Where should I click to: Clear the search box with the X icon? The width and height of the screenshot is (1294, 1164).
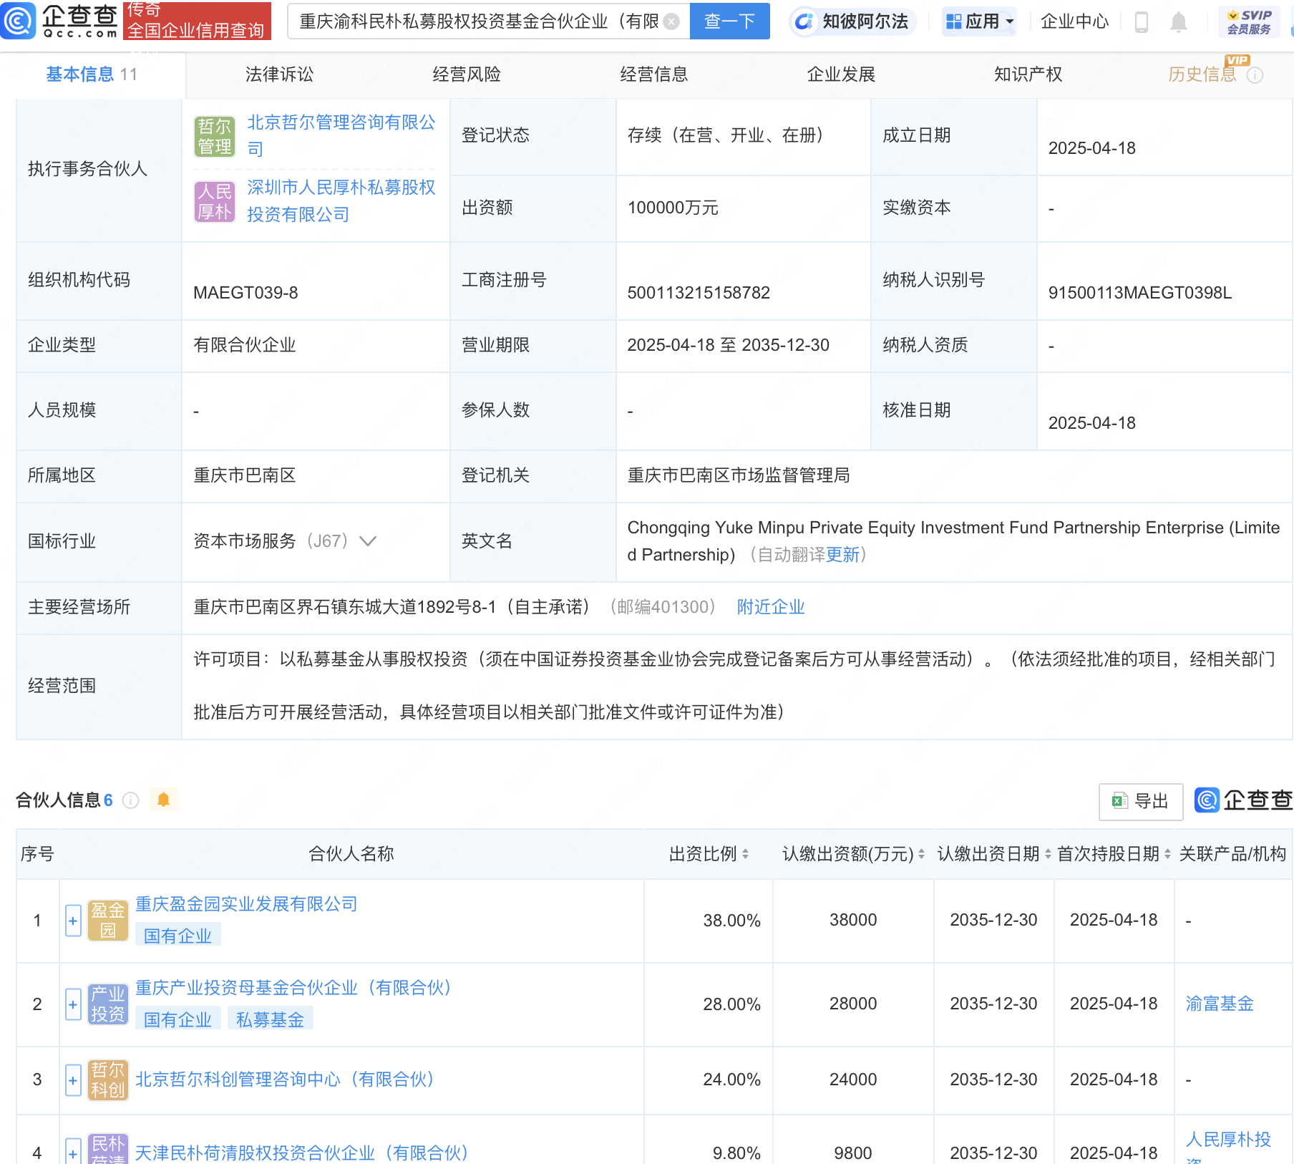(671, 21)
